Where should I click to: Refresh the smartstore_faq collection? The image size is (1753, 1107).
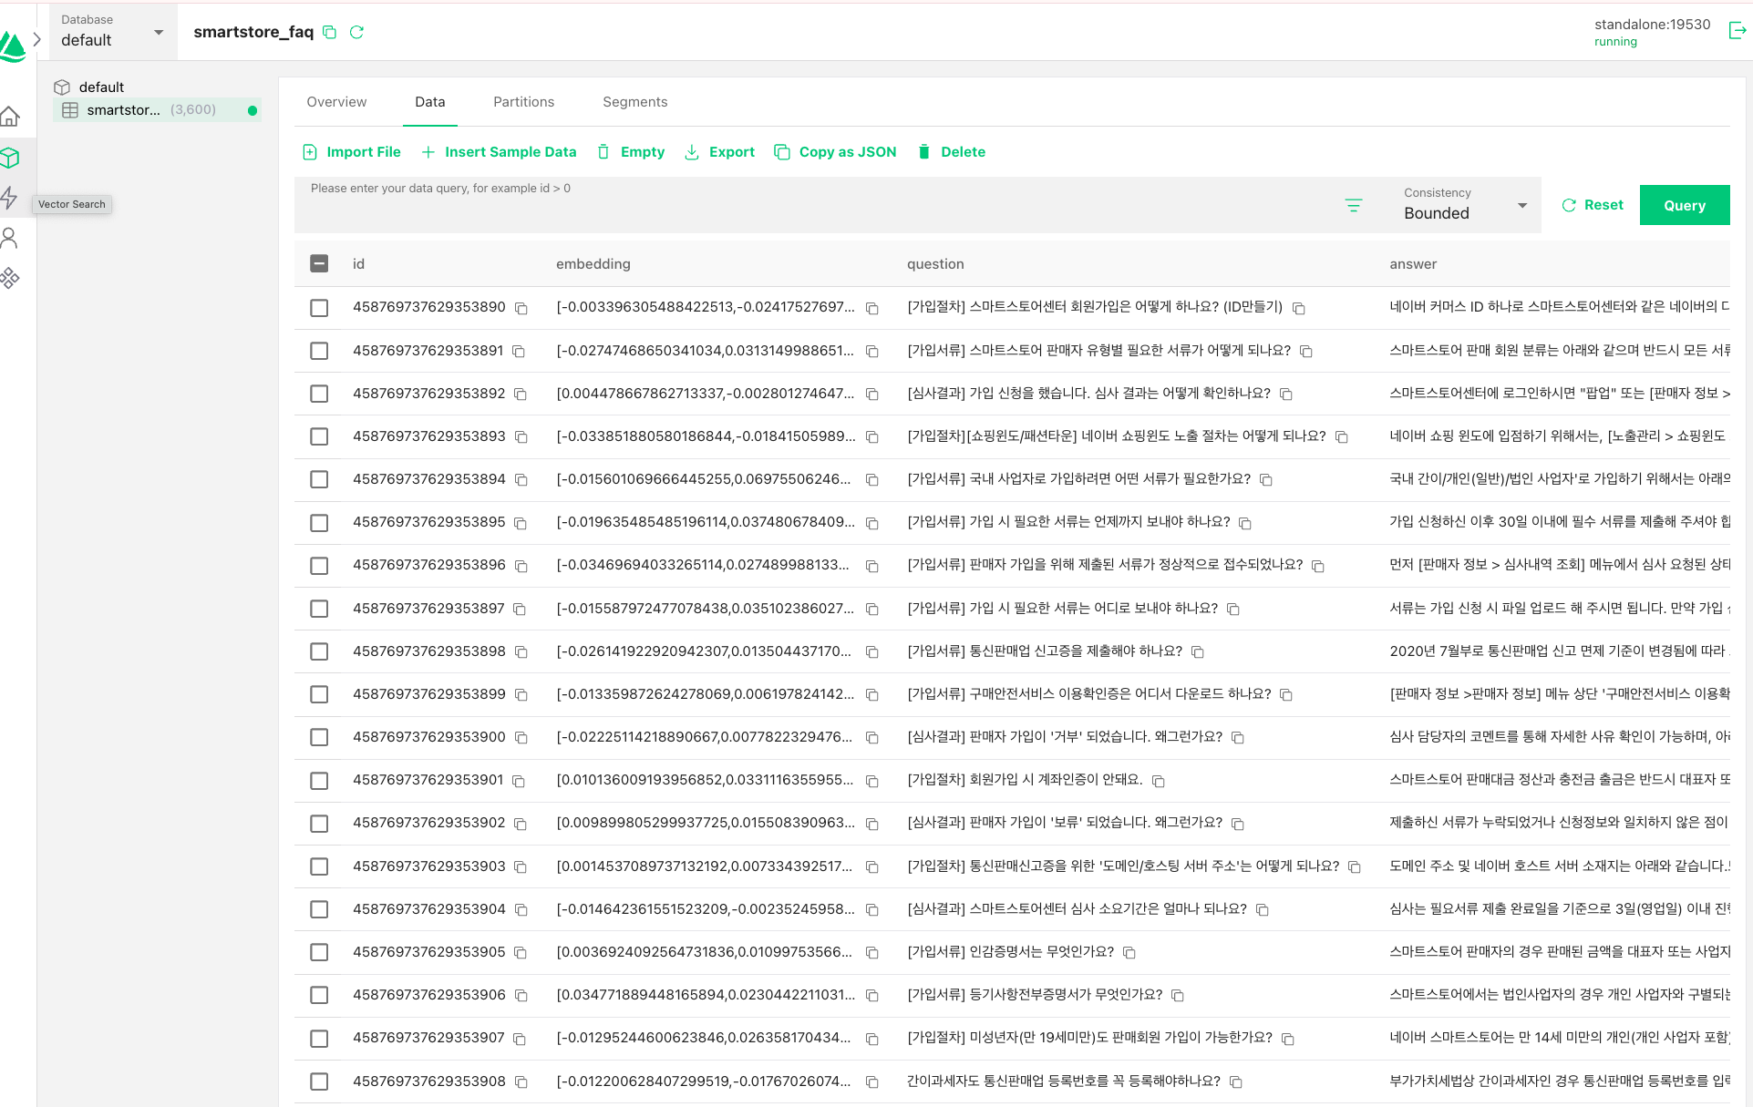[356, 32]
